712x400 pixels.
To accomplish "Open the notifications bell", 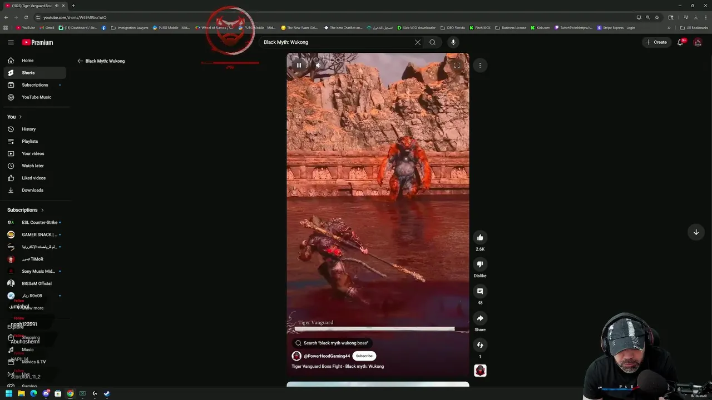I will [x=680, y=42].
